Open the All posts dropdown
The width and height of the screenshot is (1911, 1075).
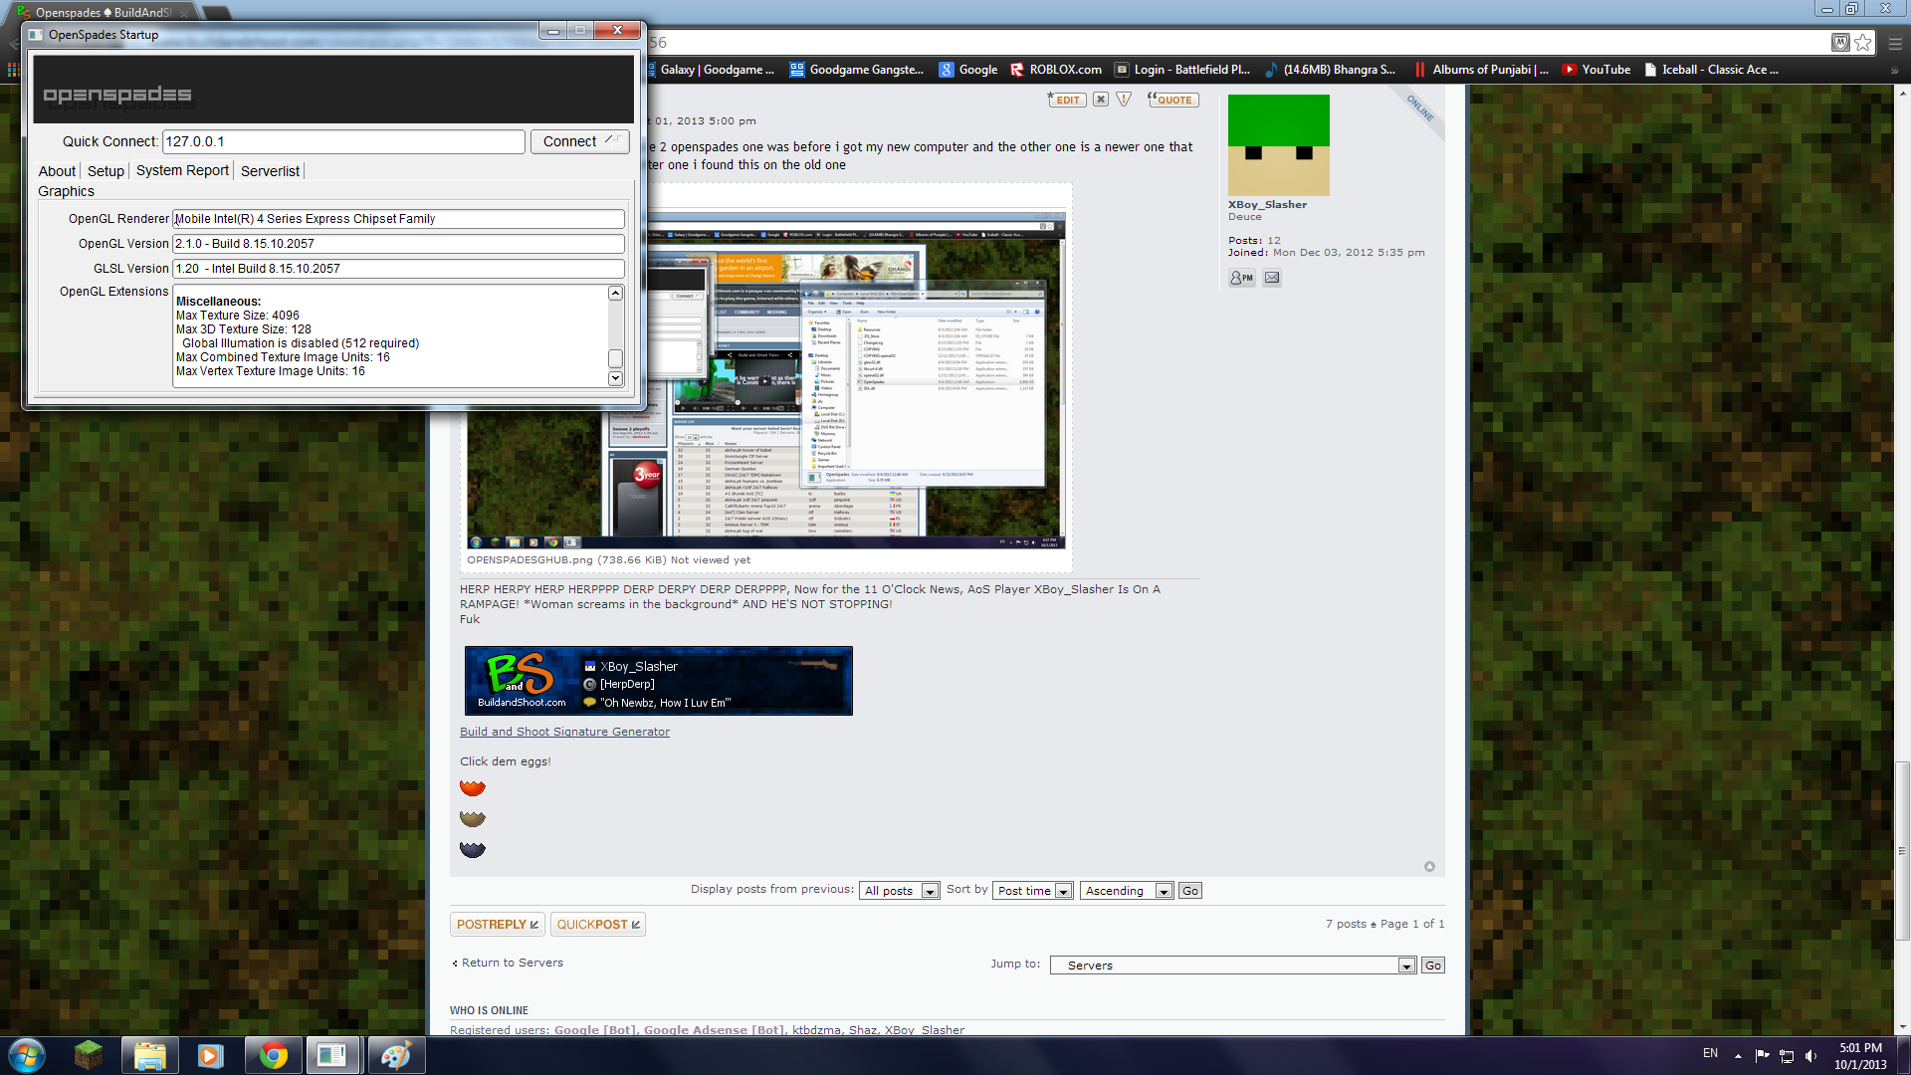(901, 891)
